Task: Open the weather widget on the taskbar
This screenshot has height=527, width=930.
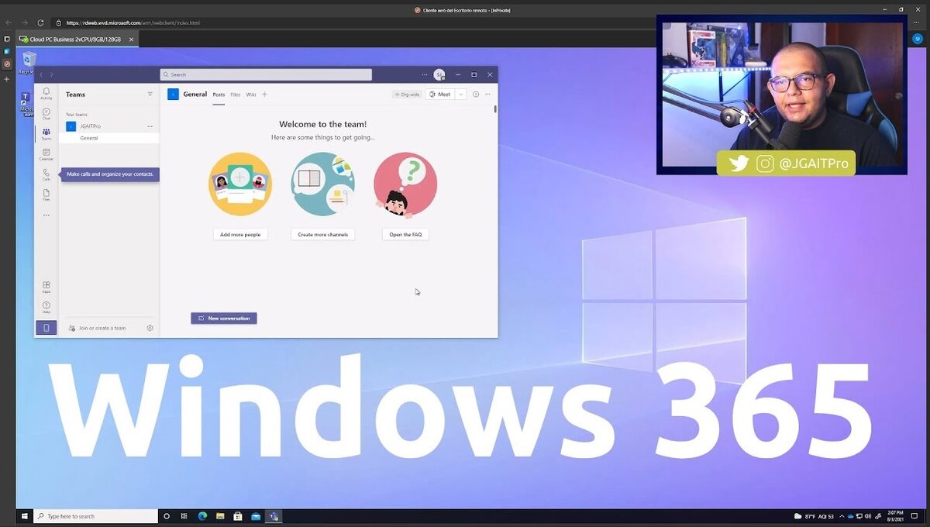Action: click(x=814, y=516)
